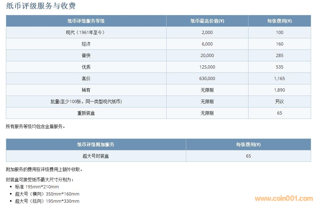Click the 纸币评级服务等级 column header
This screenshot has height=207, width=317.
[86, 21]
